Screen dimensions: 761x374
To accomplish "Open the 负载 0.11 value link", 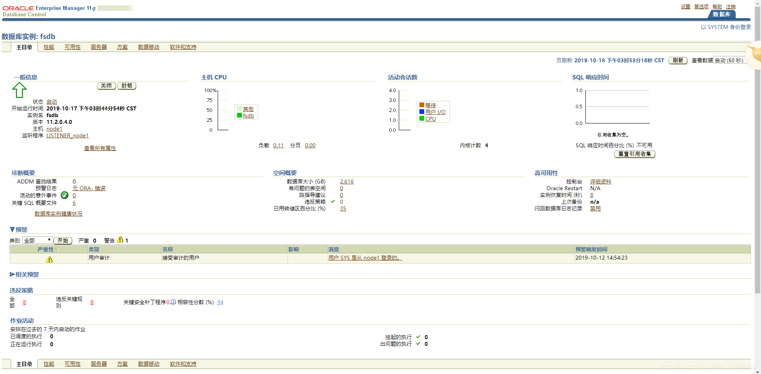I will pos(278,145).
